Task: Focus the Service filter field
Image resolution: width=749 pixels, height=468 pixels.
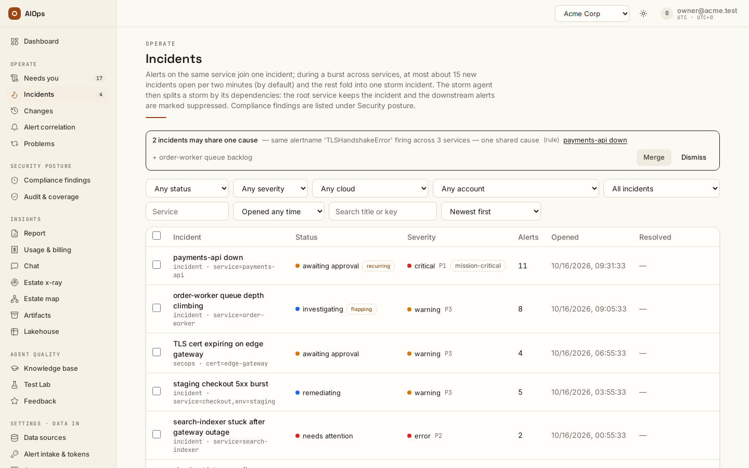Action: pyautogui.click(x=187, y=211)
